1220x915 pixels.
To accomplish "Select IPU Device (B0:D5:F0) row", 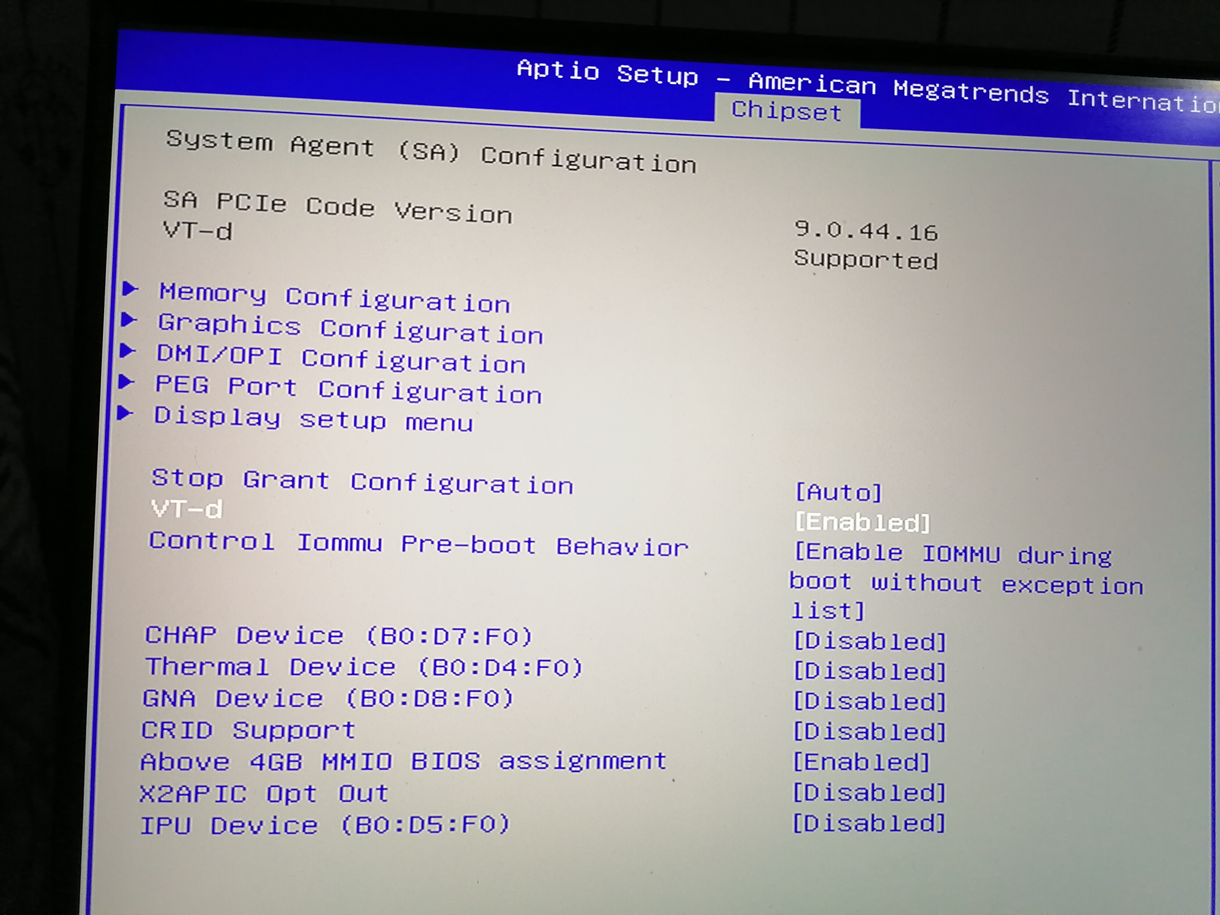I will pos(325,826).
